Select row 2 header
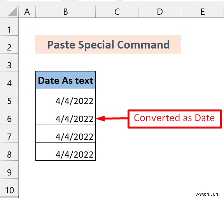The image size is (224, 198). point(9,45)
